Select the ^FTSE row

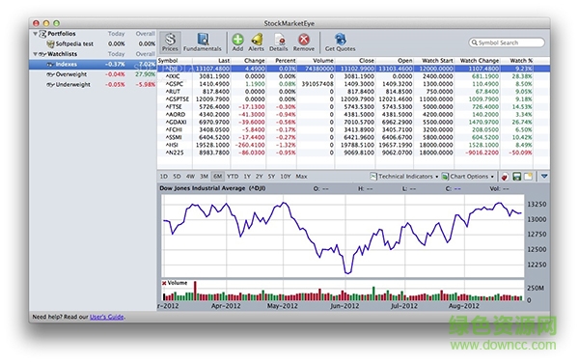[x=353, y=107]
